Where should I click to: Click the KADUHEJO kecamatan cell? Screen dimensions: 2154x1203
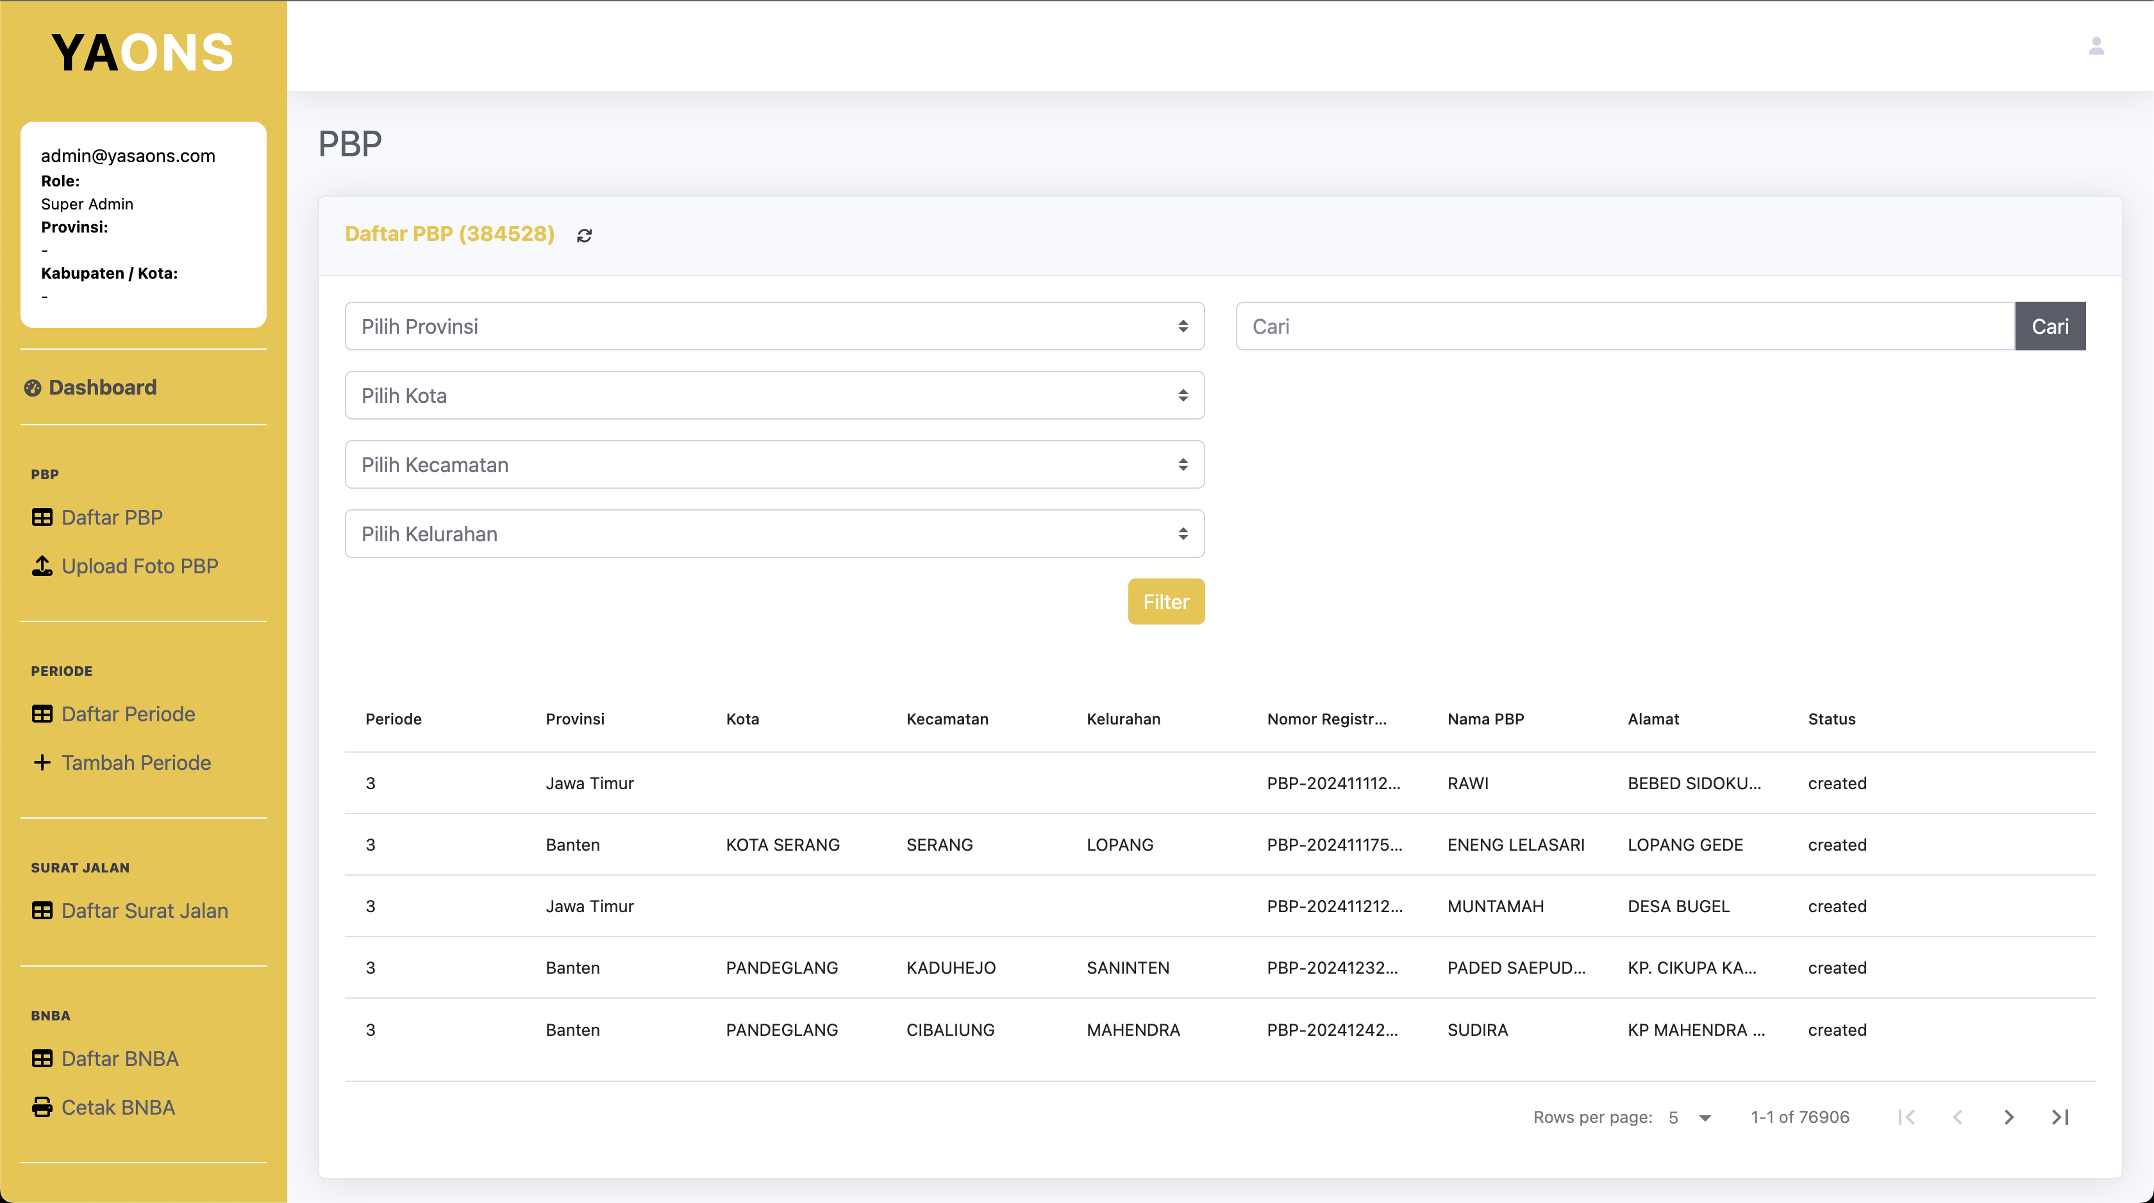[951, 967]
